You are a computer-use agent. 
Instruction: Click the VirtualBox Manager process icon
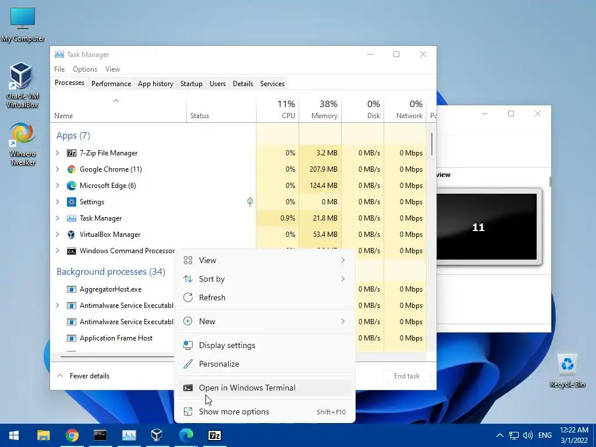[x=72, y=235]
